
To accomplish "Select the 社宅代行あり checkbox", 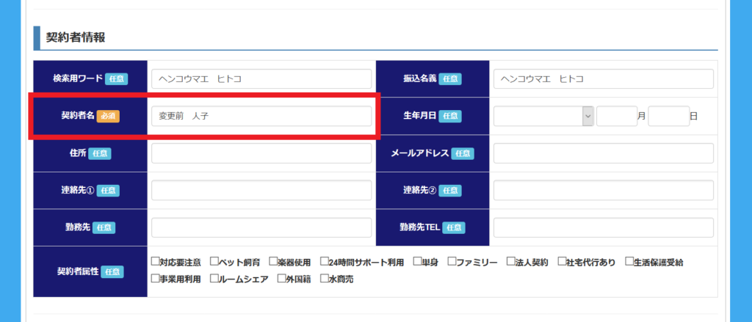I will (x=562, y=262).
